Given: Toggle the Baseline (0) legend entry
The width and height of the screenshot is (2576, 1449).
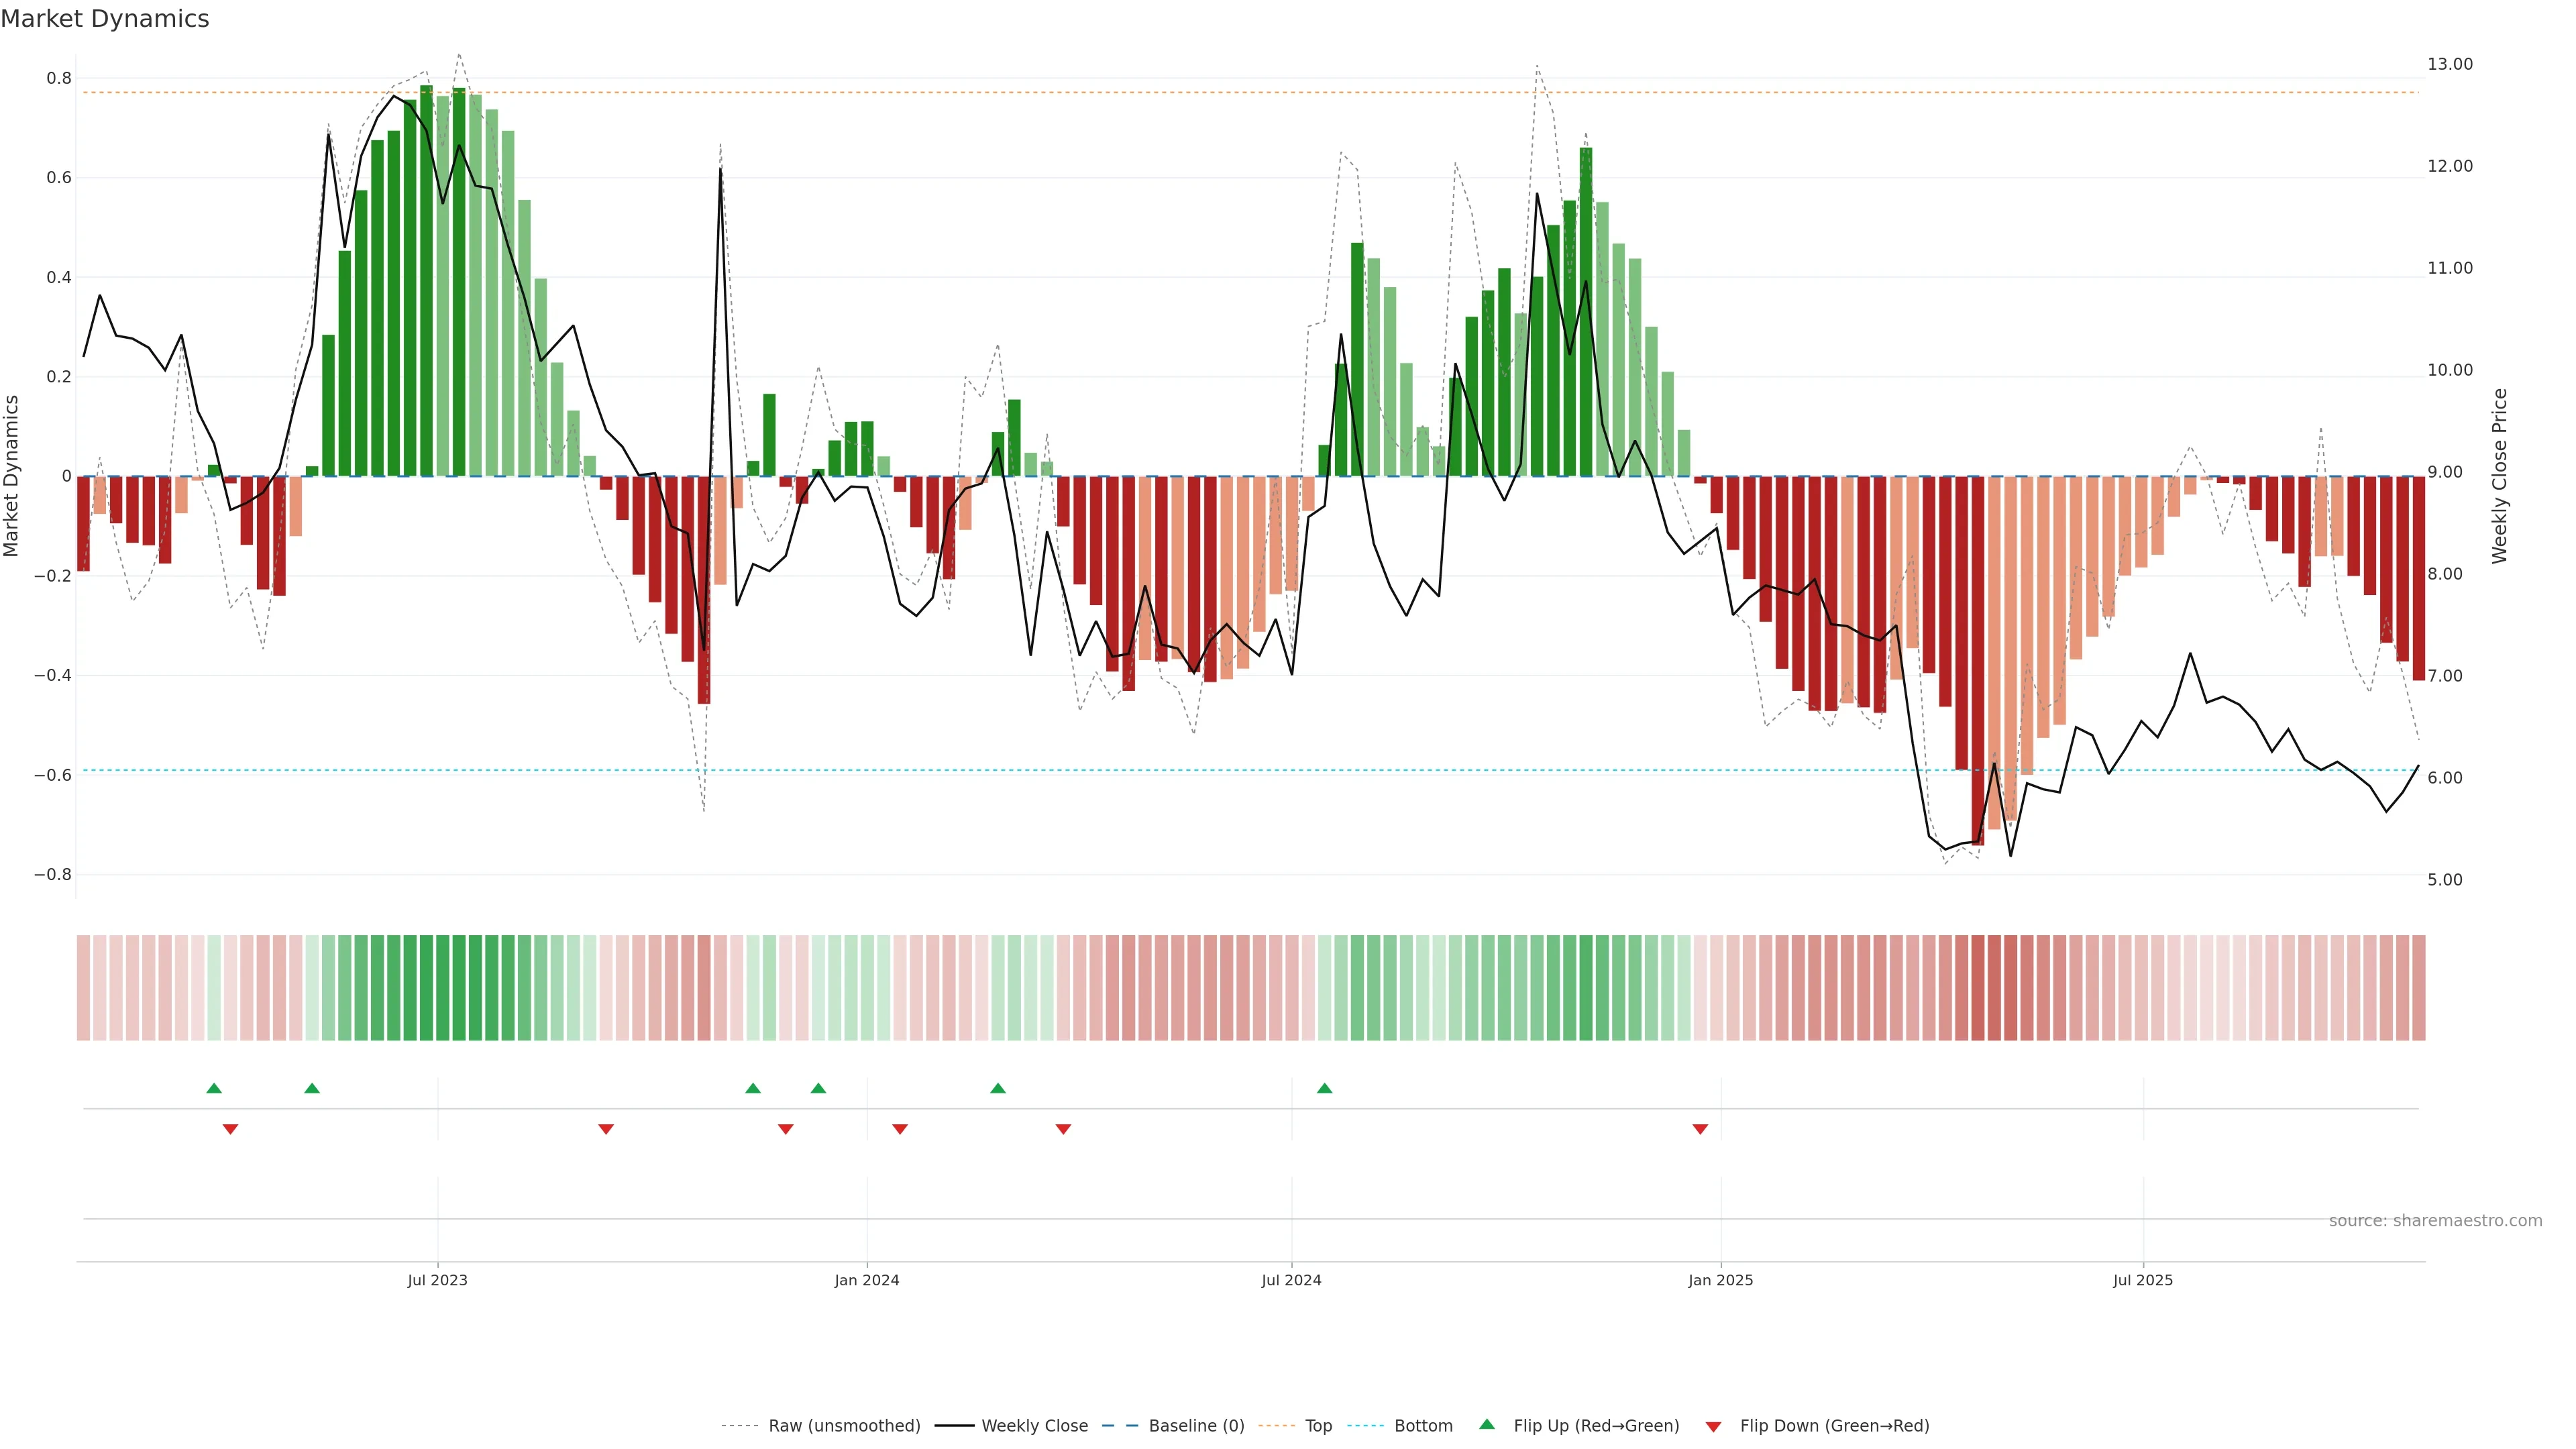Looking at the screenshot, I should (x=1196, y=1426).
